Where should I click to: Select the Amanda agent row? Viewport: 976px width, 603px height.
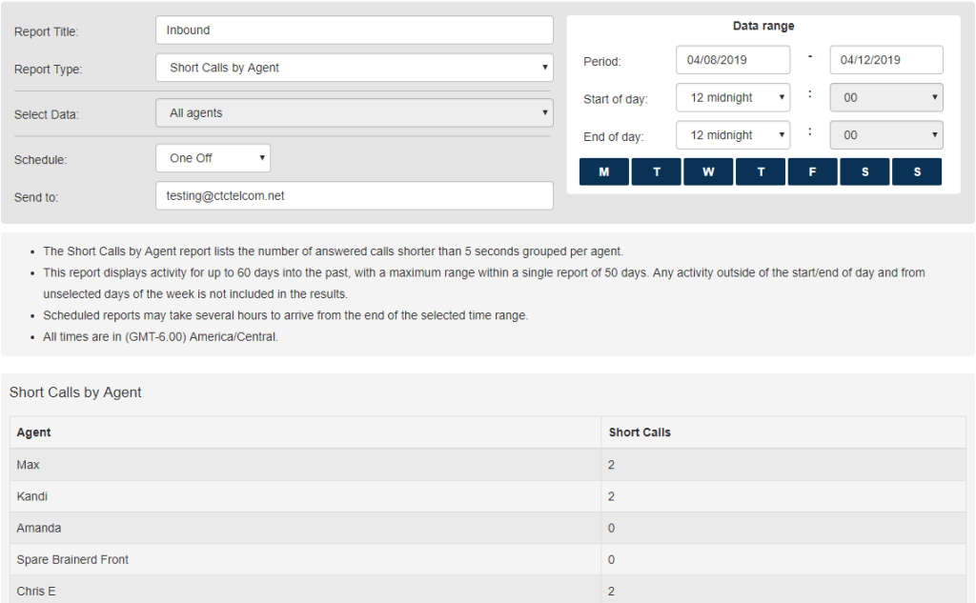(488, 529)
